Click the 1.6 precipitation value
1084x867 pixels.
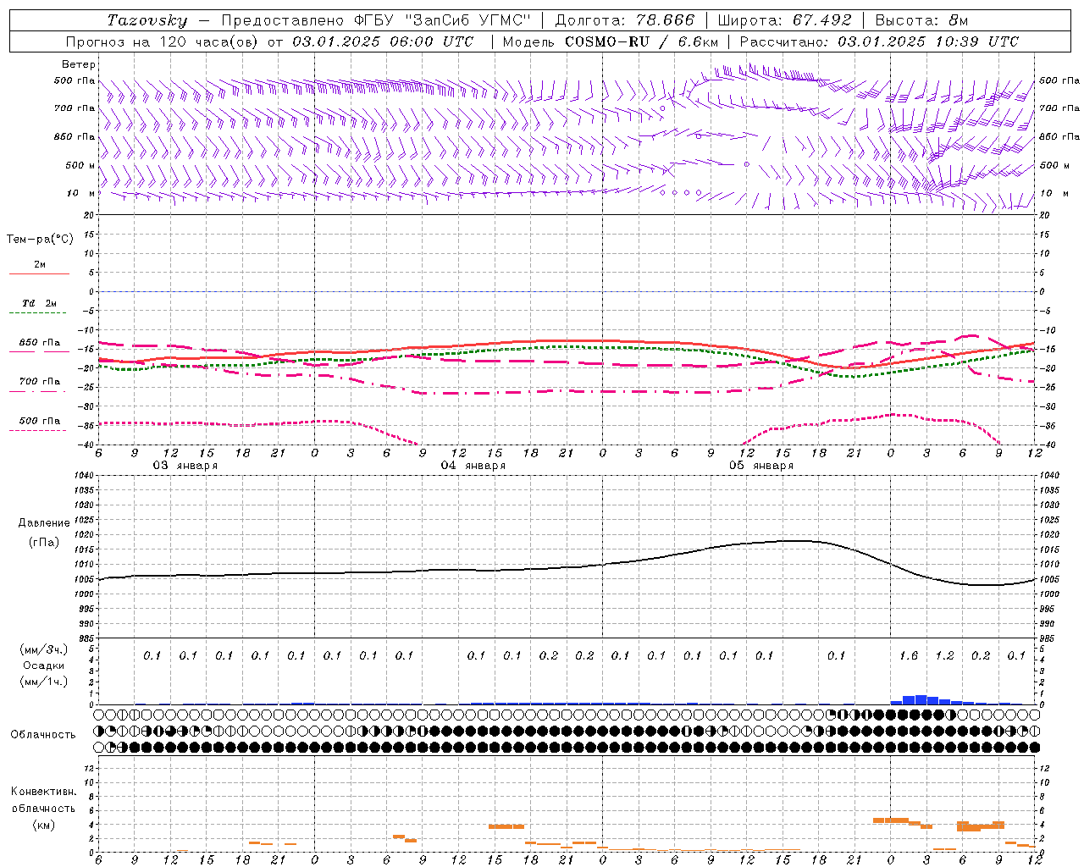(x=909, y=656)
